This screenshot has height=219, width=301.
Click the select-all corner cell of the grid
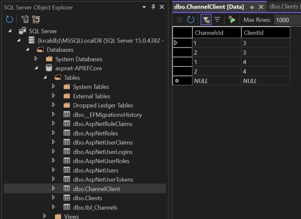pyautogui.click(x=182, y=33)
